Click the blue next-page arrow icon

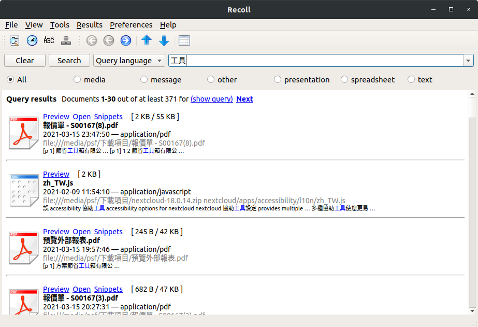click(x=125, y=40)
